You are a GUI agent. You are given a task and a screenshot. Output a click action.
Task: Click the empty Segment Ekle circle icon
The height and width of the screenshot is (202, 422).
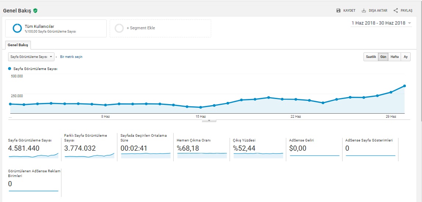coord(119,28)
